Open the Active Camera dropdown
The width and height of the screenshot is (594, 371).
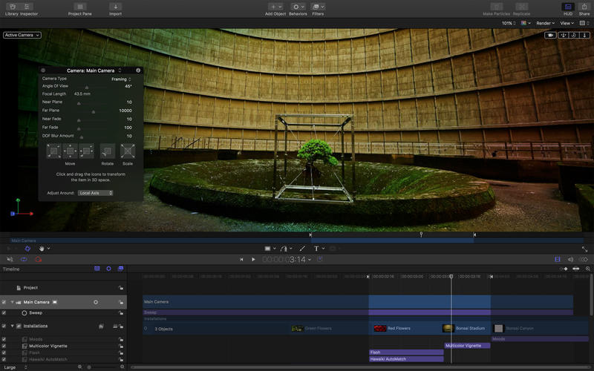(22, 35)
